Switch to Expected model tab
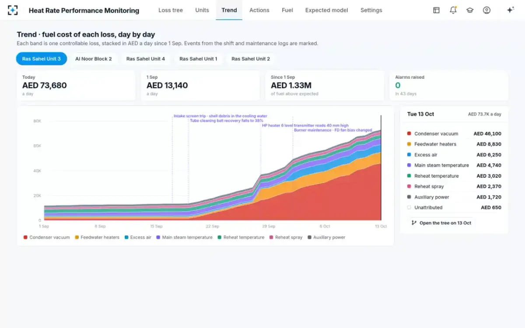 click(327, 10)
